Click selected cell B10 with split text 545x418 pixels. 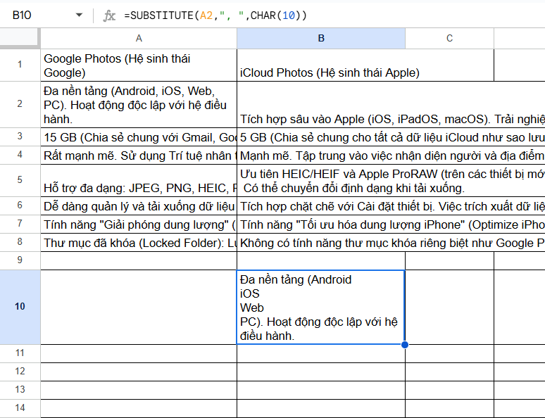321,307
